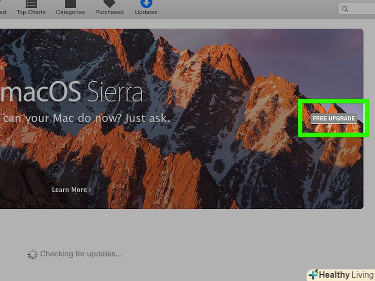The width and height of the screenshot is (375, 281).
Task: Click the Purchased tag icon
Action: click(109, 3)
